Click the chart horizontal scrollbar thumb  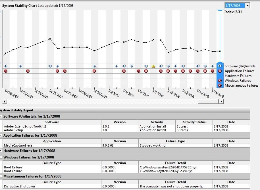pos(207,101)
